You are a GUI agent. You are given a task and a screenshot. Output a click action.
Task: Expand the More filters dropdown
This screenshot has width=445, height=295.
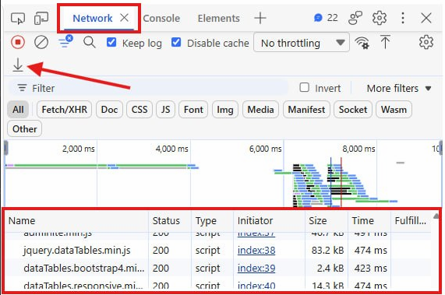click(399, 89)
